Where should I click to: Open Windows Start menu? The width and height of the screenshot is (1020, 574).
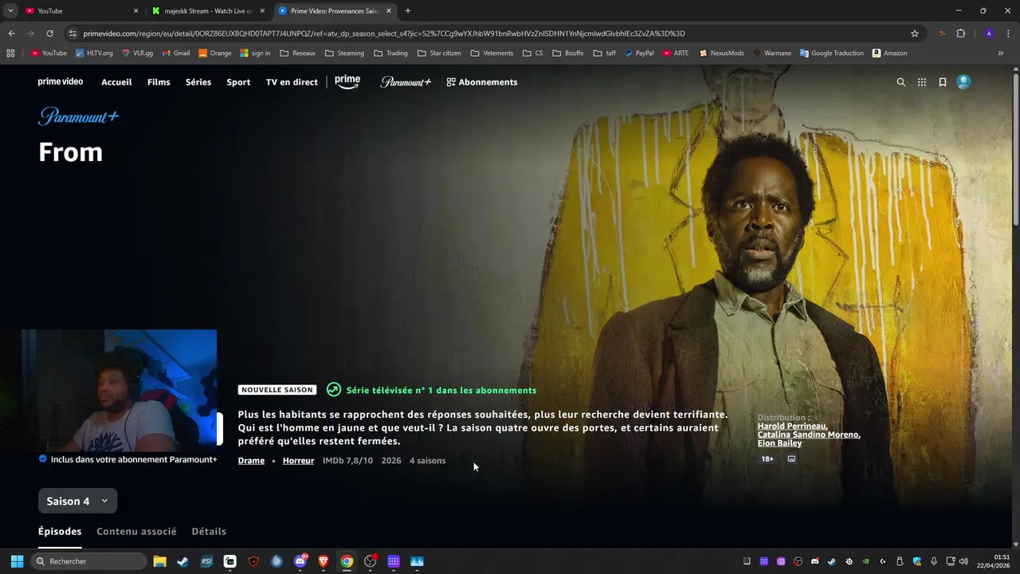[17, 561]
